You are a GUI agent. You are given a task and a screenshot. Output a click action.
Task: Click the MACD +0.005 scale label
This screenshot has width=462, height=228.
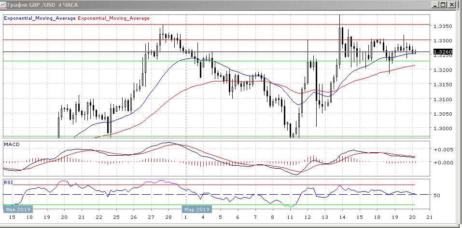click(x=443, y=150)
